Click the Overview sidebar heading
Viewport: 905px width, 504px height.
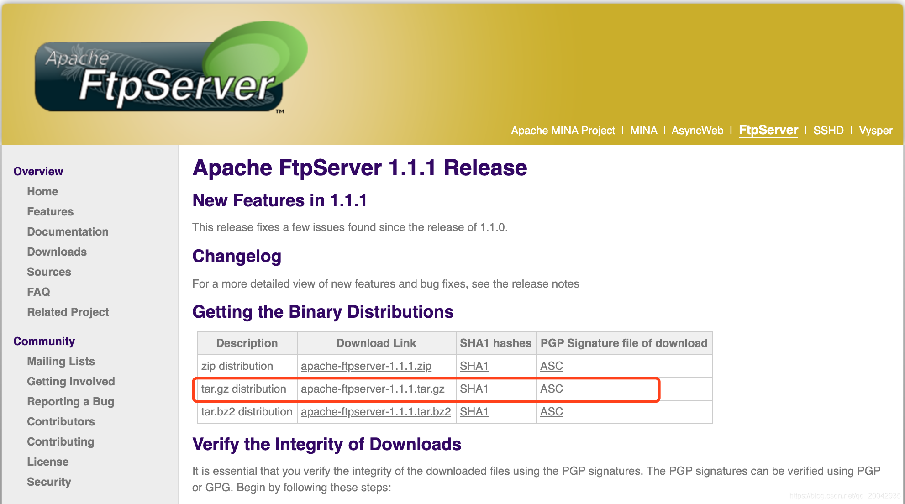point(38,171)
